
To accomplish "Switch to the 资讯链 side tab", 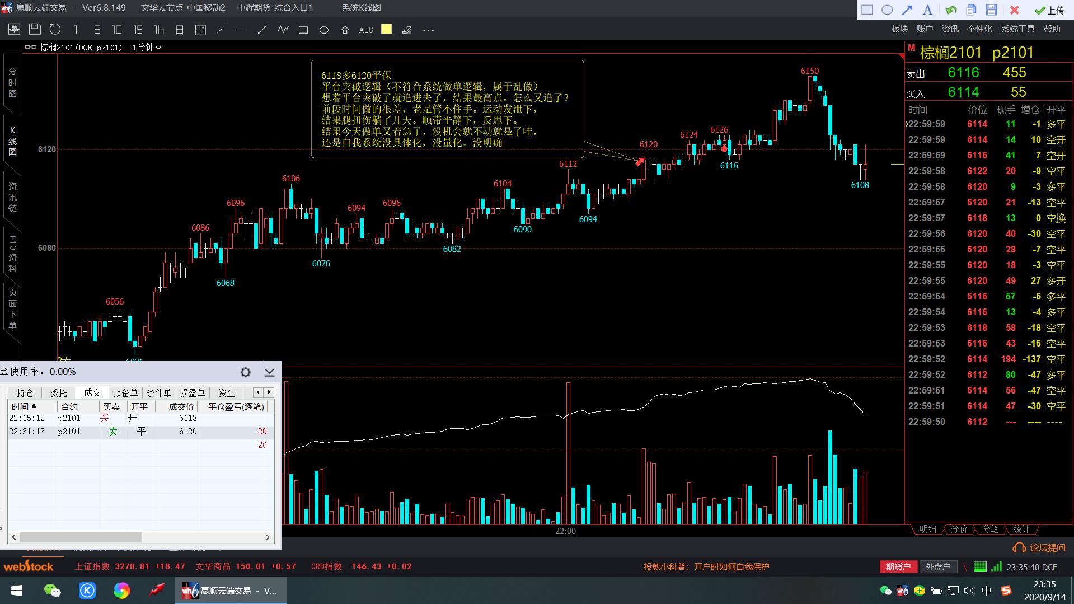I will coord(12,197).
